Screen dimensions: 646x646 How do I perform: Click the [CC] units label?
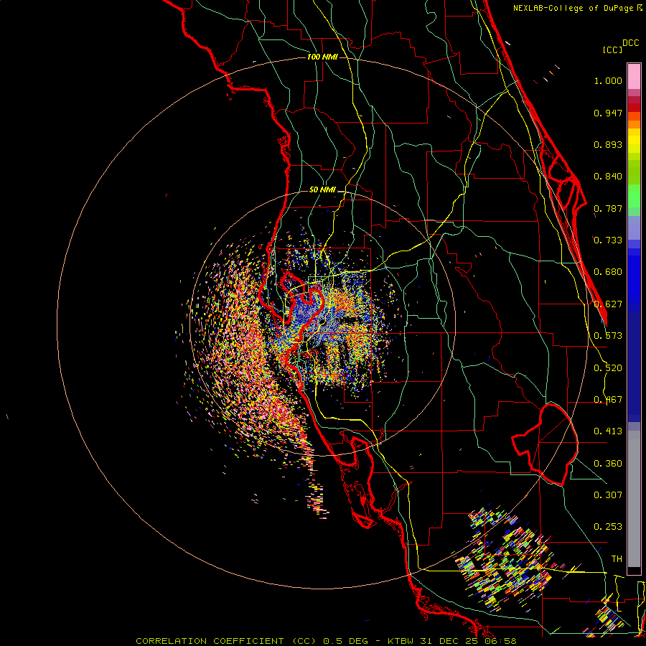[613, 50]
